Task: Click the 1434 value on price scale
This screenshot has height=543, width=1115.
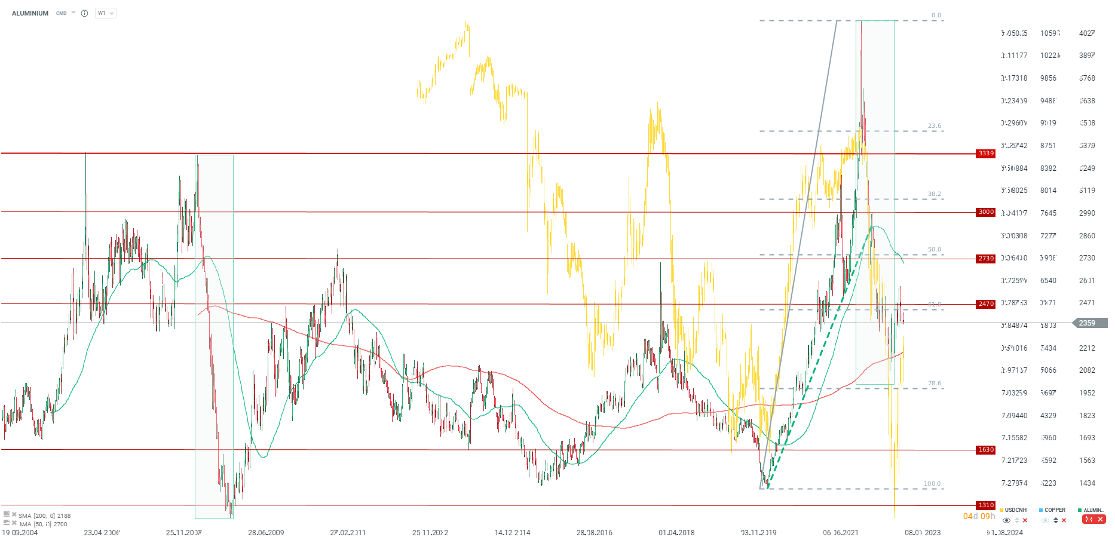Action: pos(1087,483)
